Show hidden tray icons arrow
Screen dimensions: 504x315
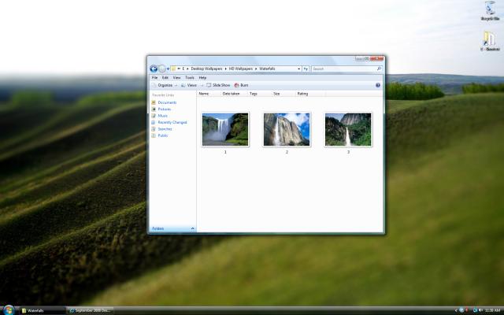456,310
